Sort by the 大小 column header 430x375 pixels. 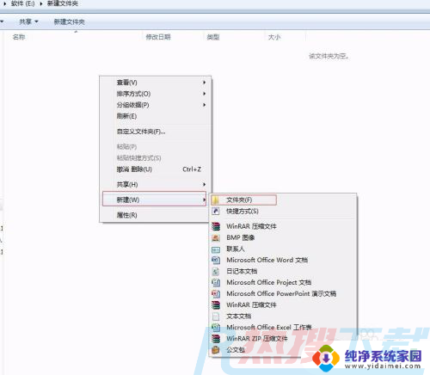point(274,37)
